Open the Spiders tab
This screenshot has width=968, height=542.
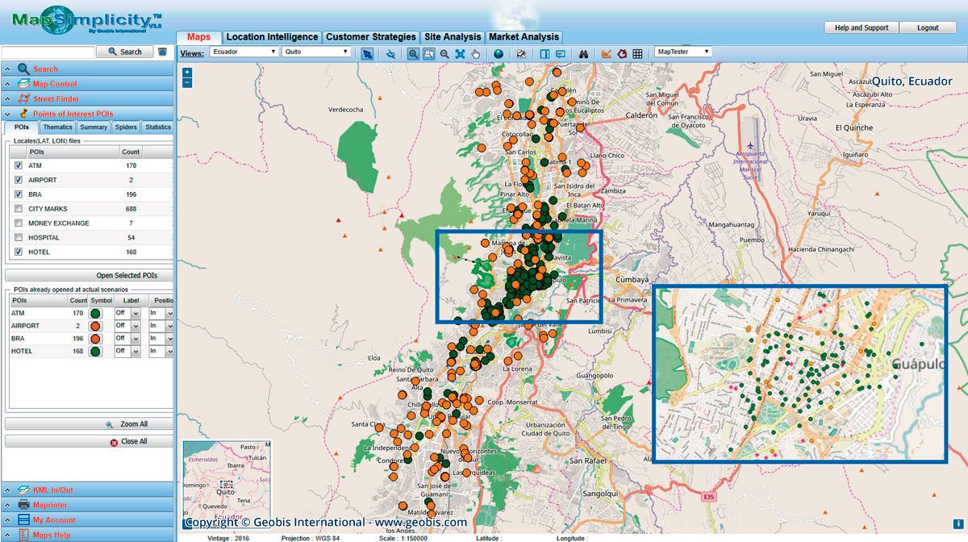pyautogui.click(x=126, y=127)
